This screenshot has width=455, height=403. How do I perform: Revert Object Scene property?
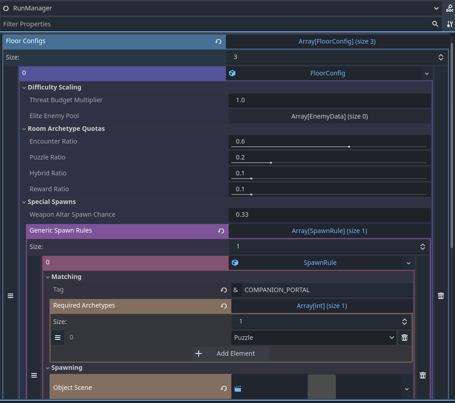click(224, 388)
